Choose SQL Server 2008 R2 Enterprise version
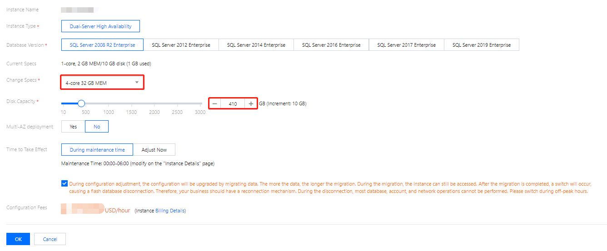This screenshot has width=607, height=251. [x=102, y=45]
